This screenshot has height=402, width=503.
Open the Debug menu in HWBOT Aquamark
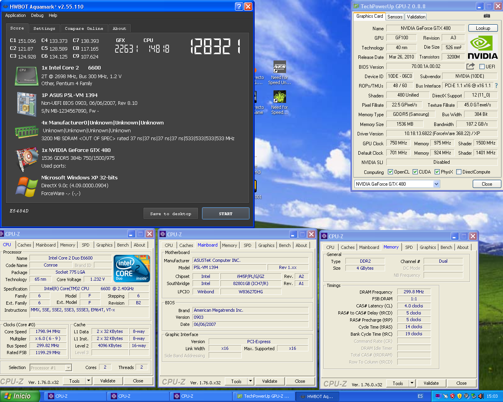coord(37,15)
